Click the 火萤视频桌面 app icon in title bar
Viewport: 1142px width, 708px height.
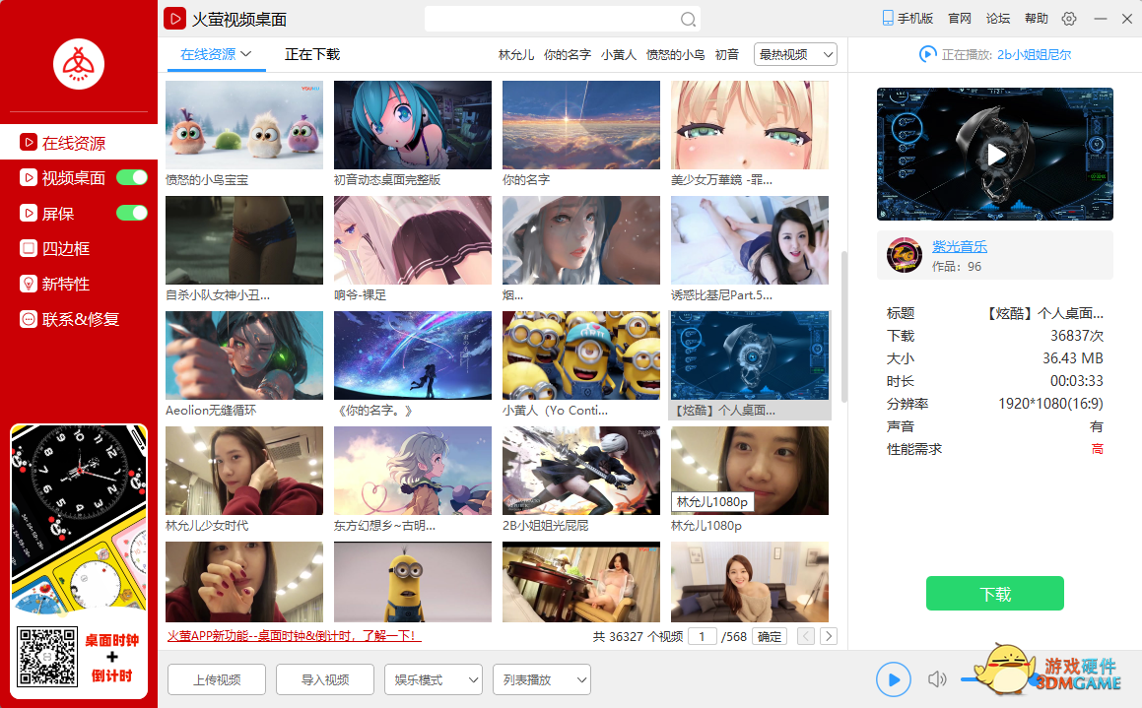174,18
